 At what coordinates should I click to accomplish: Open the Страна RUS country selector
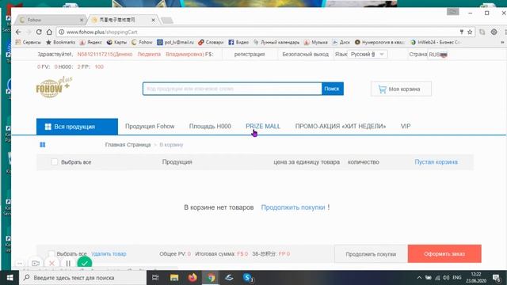click(x=438, y=55)
